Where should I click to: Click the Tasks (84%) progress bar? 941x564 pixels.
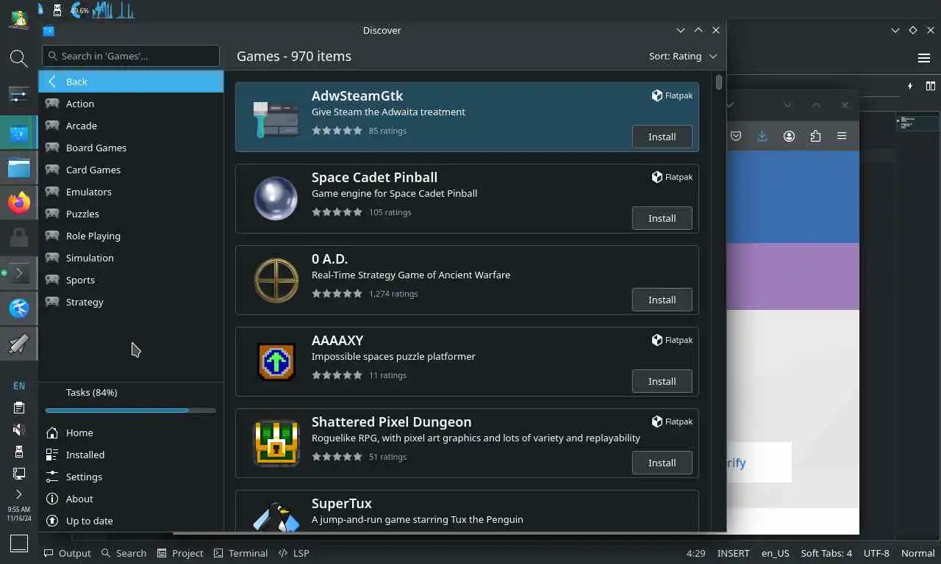[131, 411]
